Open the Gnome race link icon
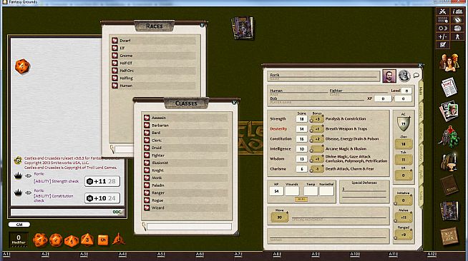The height and width of the screenshot is (261, 468). (x=114, y=56)
